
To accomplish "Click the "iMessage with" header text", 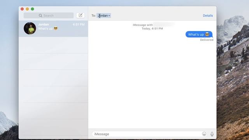I will [143, 25].
